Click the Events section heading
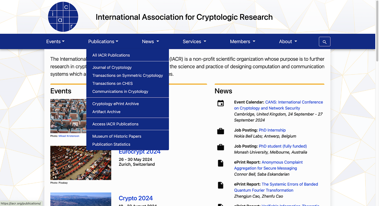The width and height of the screenshot is (379, 206). pos(61,91)
